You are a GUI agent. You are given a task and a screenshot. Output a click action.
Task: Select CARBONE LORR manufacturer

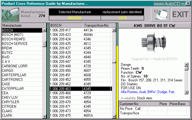[22, 66]
